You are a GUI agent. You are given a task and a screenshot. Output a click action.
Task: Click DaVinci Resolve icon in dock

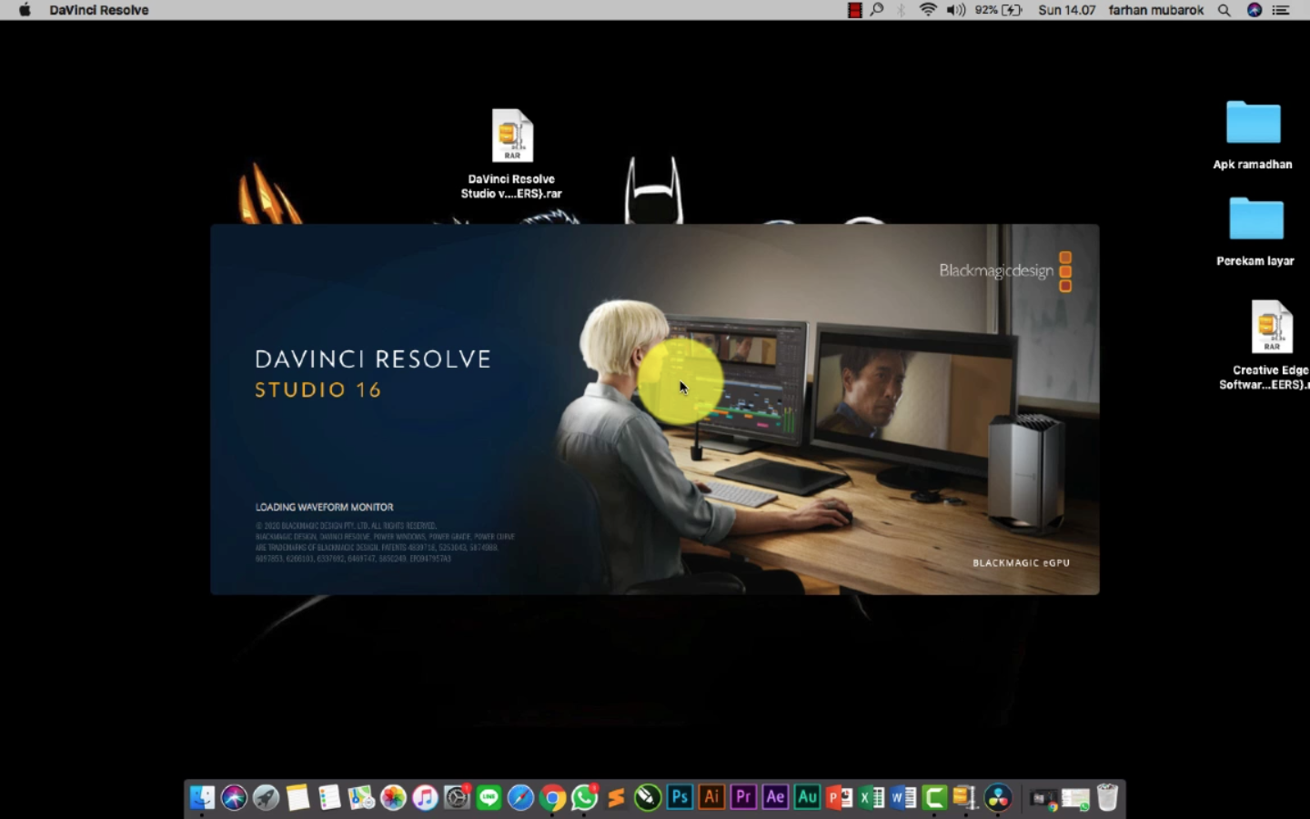pos(998,798)
